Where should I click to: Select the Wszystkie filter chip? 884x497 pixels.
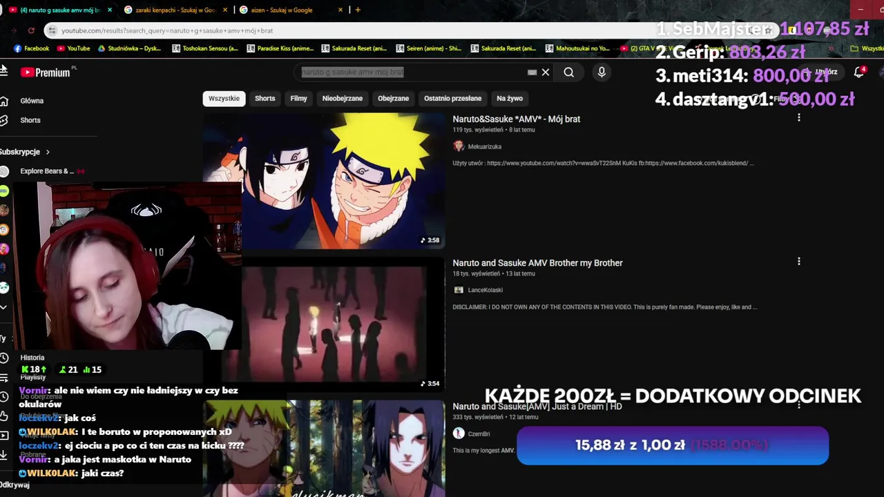[224, 98]
